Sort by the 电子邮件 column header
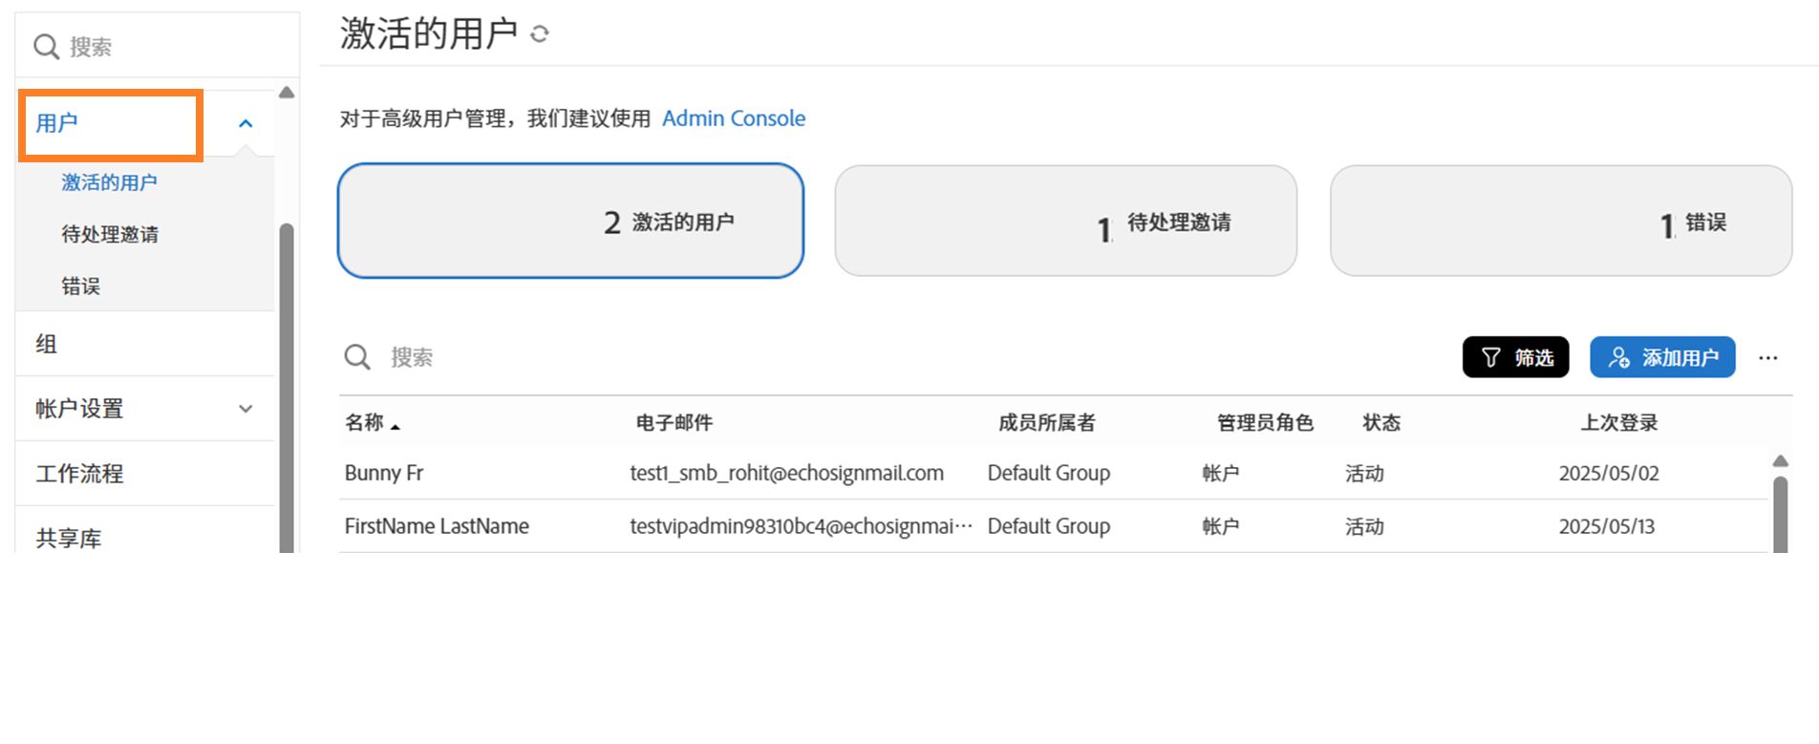This screenshot has width=1819, height=744. (674, 422)
